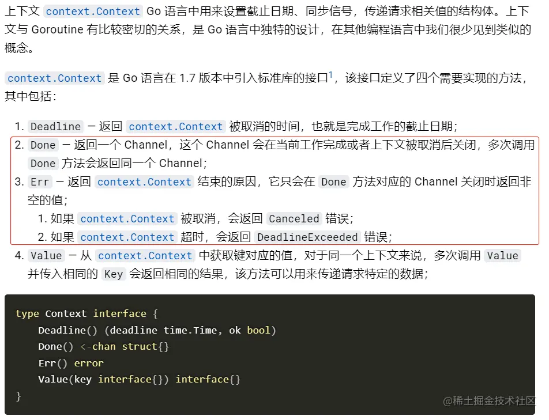
Task: Click the @稀土掘金技术社区 watermark
Action: (x=488, y=400)
